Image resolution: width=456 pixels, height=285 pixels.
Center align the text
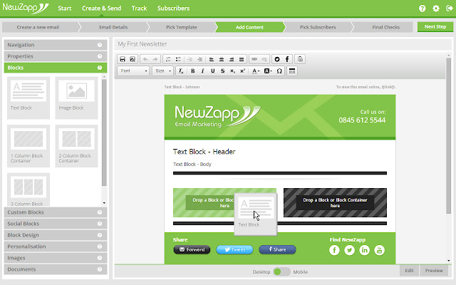(222, 59)
